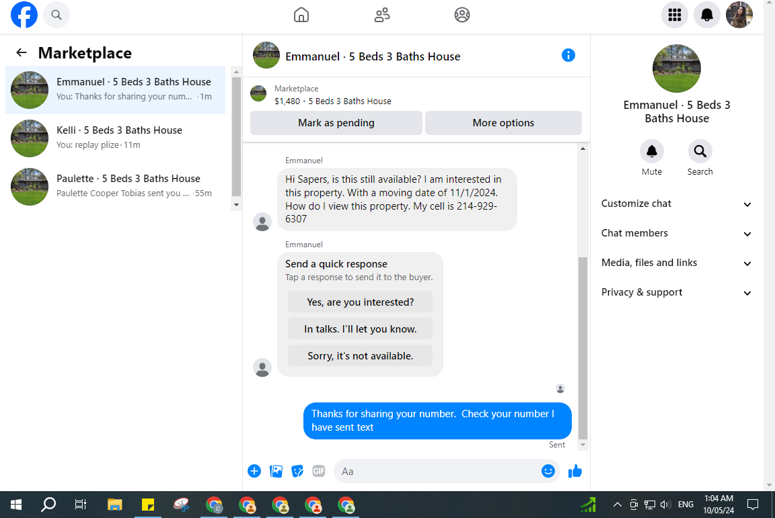Open More options for the listing
Viewport: 775px width, 518px height.
[503, 123]
